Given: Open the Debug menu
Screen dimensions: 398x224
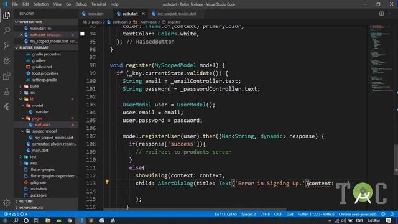Looking at the screenshot, I should pyautogui.click(x=81, y=4).
